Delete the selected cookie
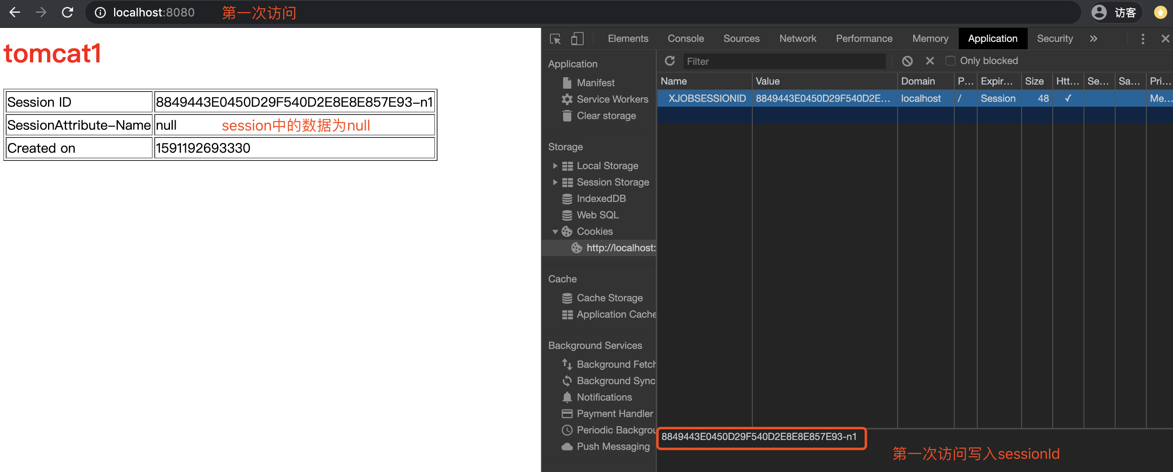The image size is (1173, 472). click(x=930, y=60)
